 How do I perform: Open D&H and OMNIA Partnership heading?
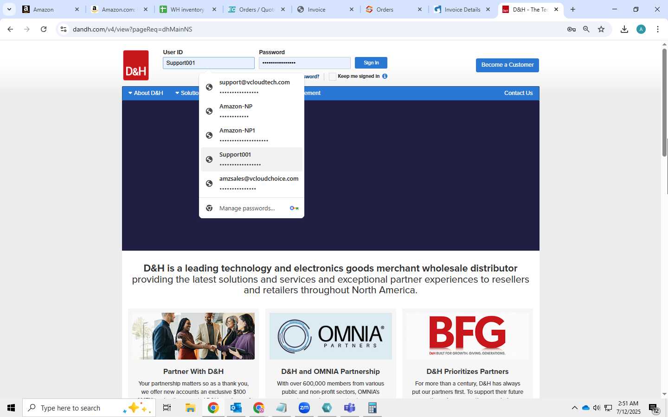click(331, 372)
